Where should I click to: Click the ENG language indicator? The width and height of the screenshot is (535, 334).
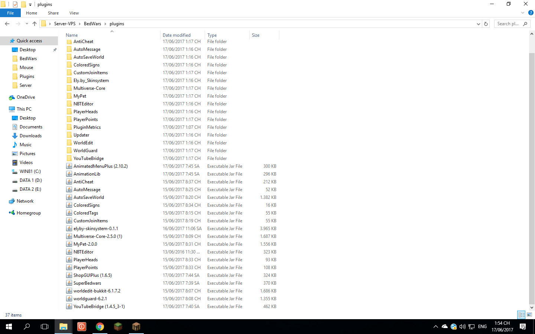[x=482, y=327]
